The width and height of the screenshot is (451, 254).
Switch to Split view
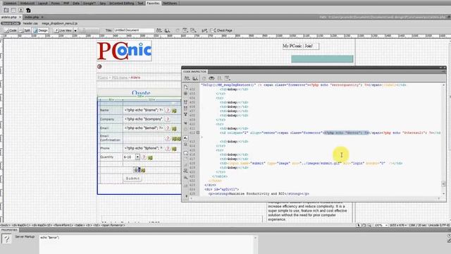(25, 30)
